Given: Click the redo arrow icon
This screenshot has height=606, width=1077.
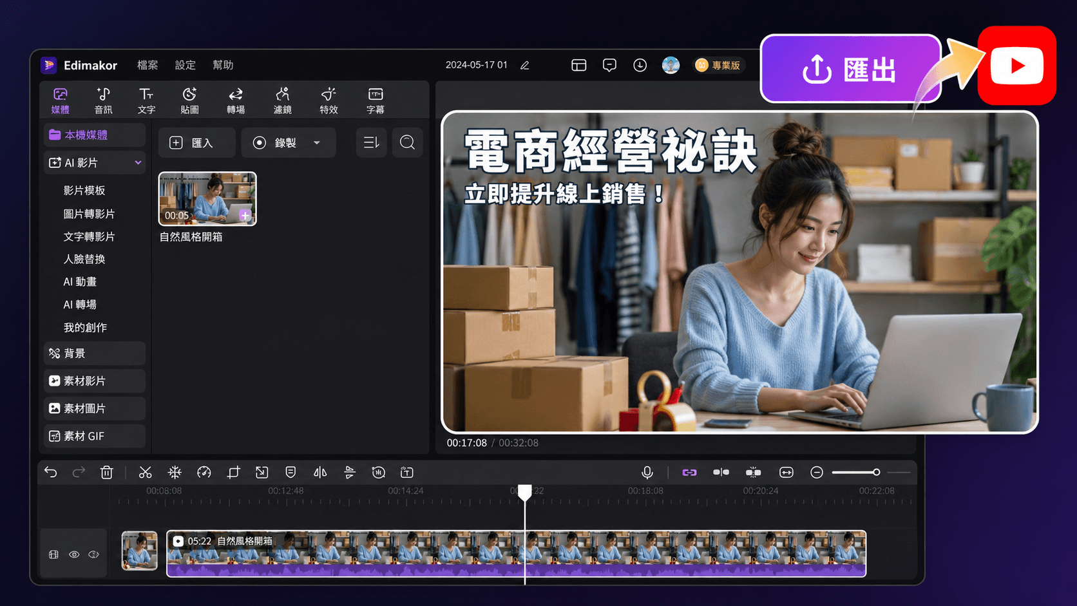Looking at the screenshot, I should click(79, 473).
